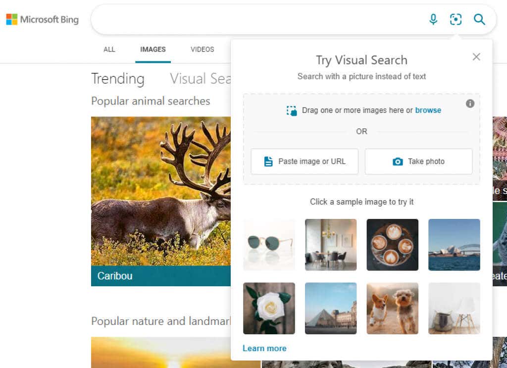Select the two running dogs sample image
The height and width of the screenshot is (368, 507).
pos(392,308)
